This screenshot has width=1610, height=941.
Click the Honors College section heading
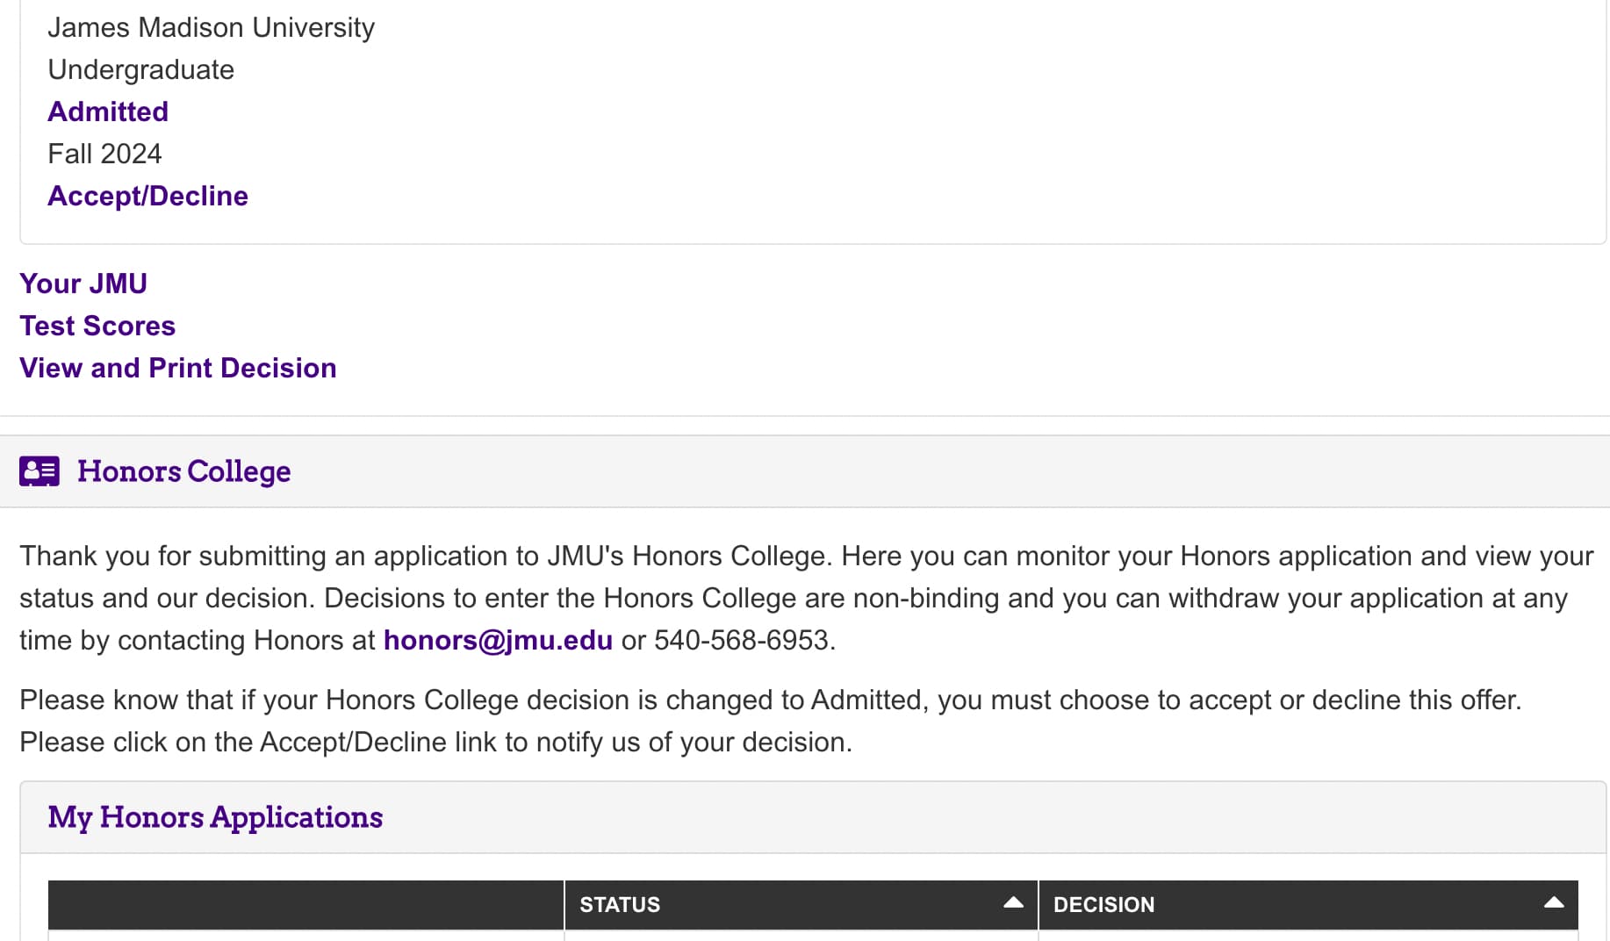(183, 471)
